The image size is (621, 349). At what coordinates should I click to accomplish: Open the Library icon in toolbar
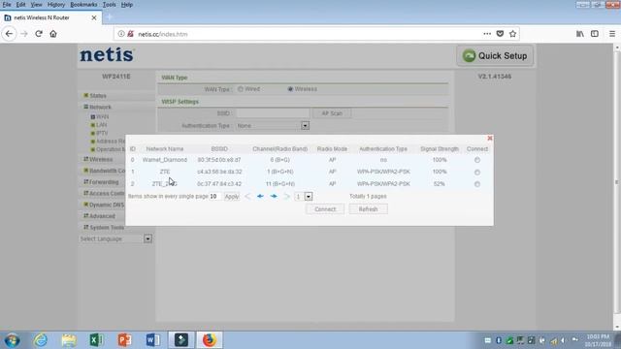pos(580,34)
